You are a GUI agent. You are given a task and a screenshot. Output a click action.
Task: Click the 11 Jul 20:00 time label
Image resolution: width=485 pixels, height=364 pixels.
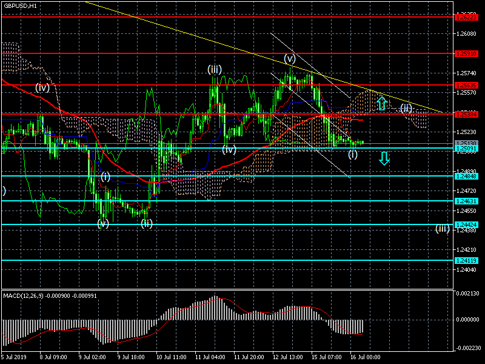coord(249,357)
